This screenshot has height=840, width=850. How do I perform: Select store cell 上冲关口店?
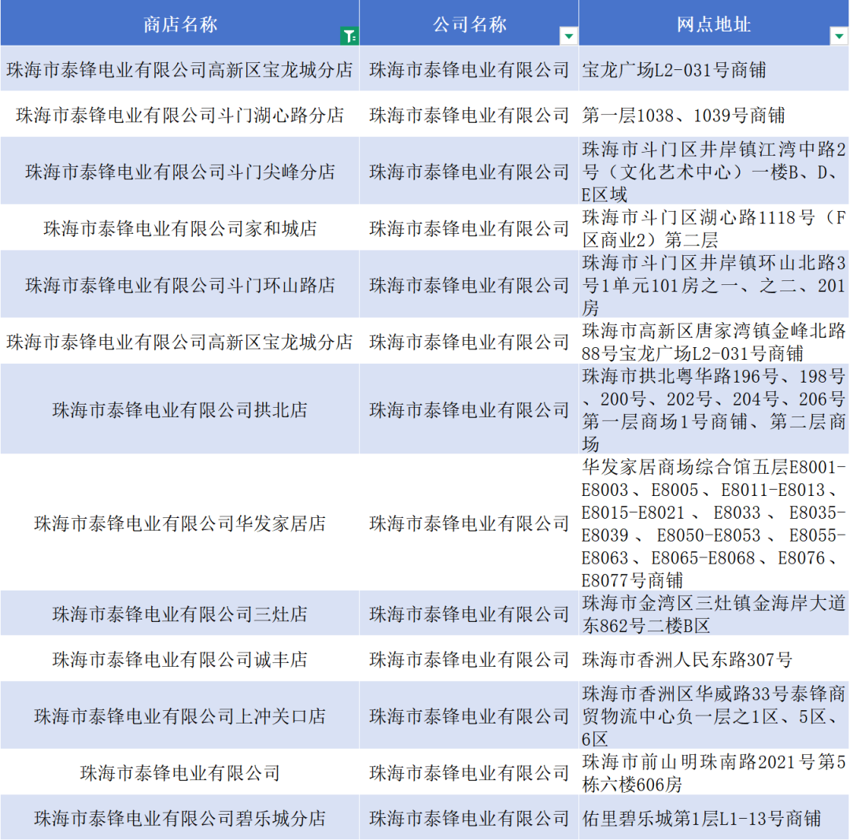click(x=180, y=716)
